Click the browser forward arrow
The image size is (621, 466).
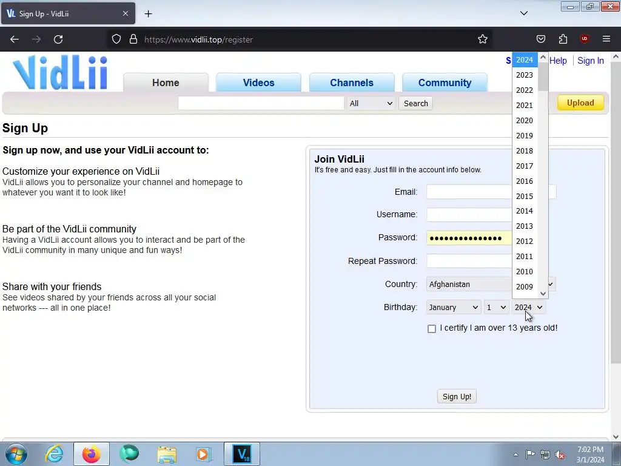click(36, 39)
